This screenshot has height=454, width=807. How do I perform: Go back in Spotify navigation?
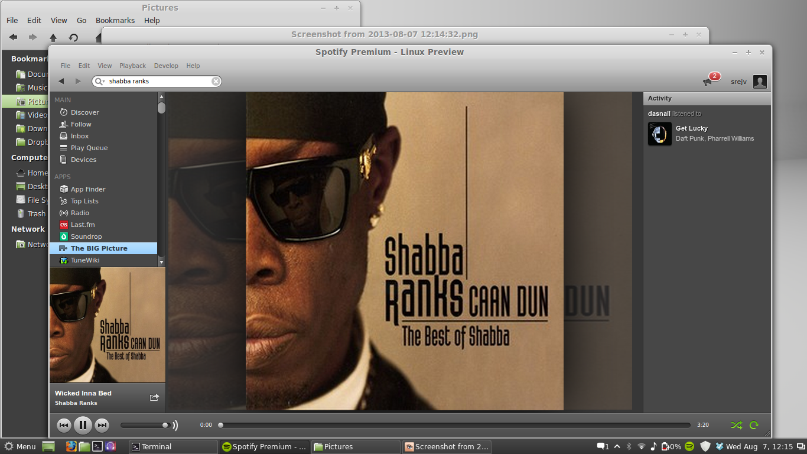(61, 81)
